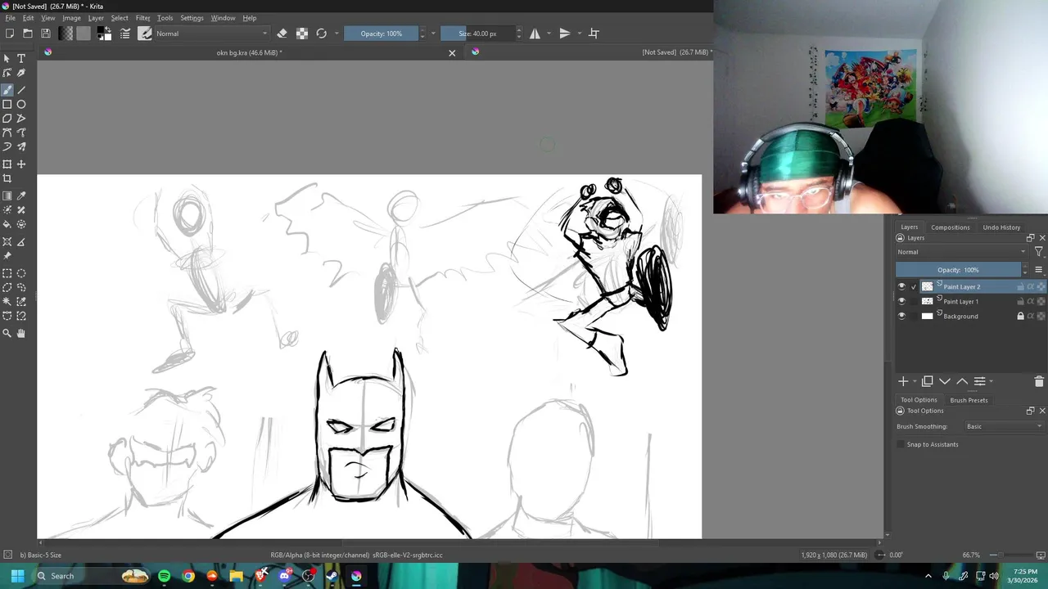Select the Fill bucket tool
The image size is (1048, 589).
7,224
